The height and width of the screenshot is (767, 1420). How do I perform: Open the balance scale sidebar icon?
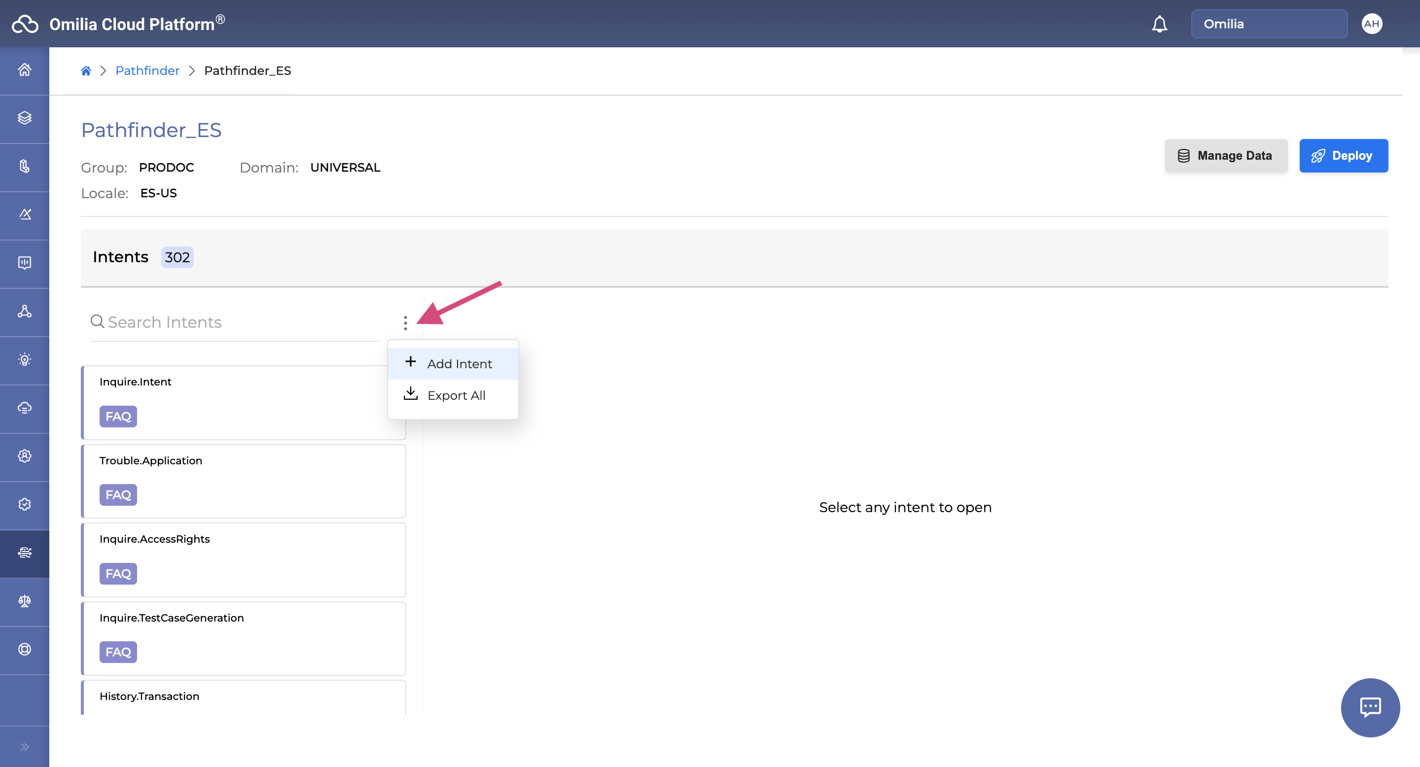24,601
